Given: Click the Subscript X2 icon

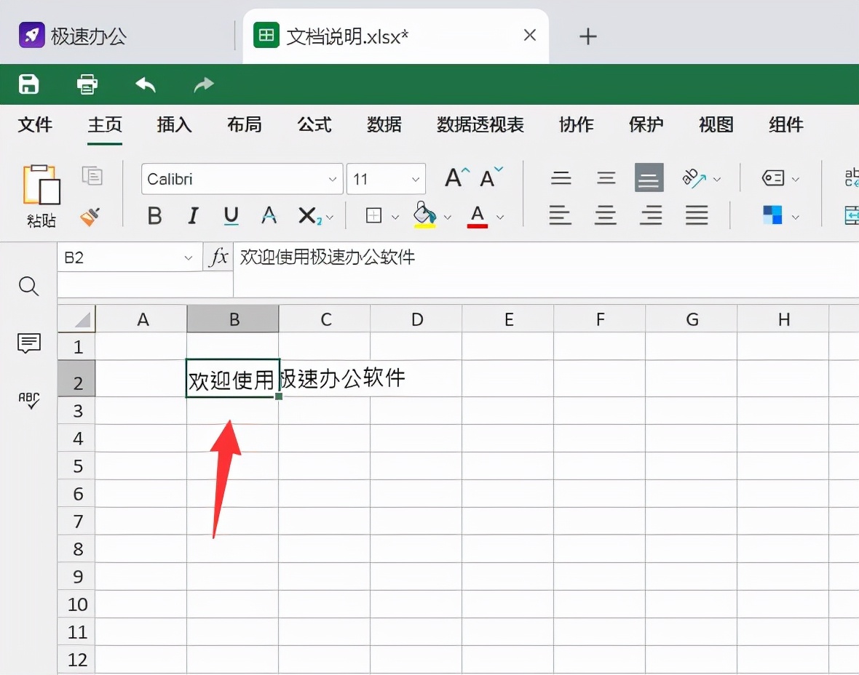Looking at the screenshot, I should click(x=309, y=216).
